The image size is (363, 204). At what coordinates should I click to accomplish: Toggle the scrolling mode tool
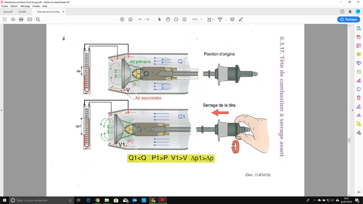click(x=220, y=19)
